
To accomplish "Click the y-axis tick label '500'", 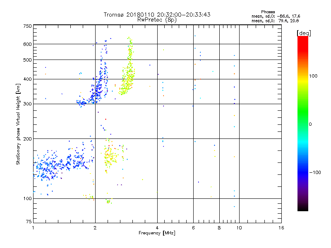I will pos(27,60).
